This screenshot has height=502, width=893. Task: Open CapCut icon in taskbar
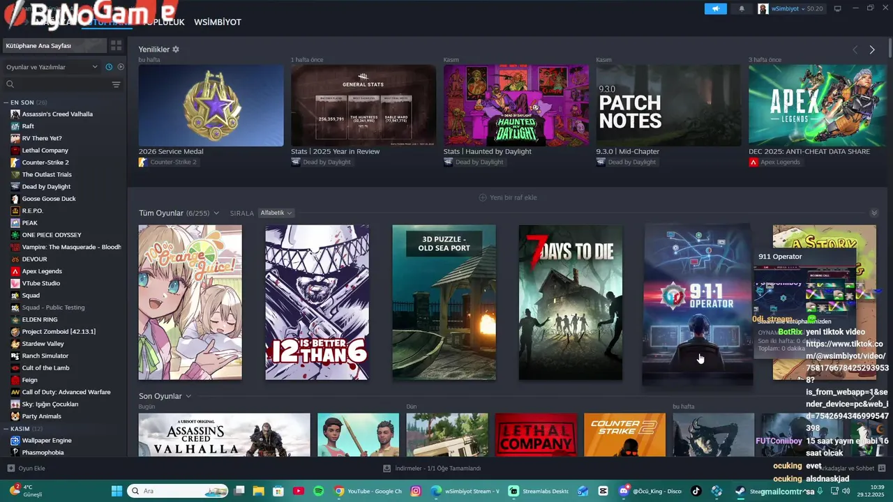[x=603, y=491]
